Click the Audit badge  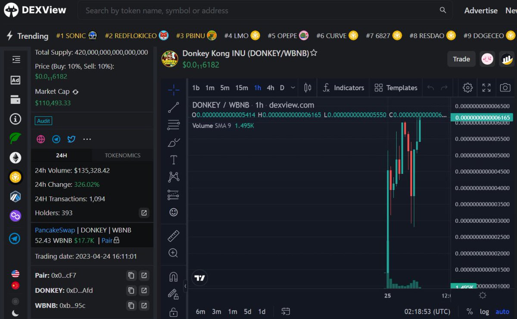[x=44, y=121]
